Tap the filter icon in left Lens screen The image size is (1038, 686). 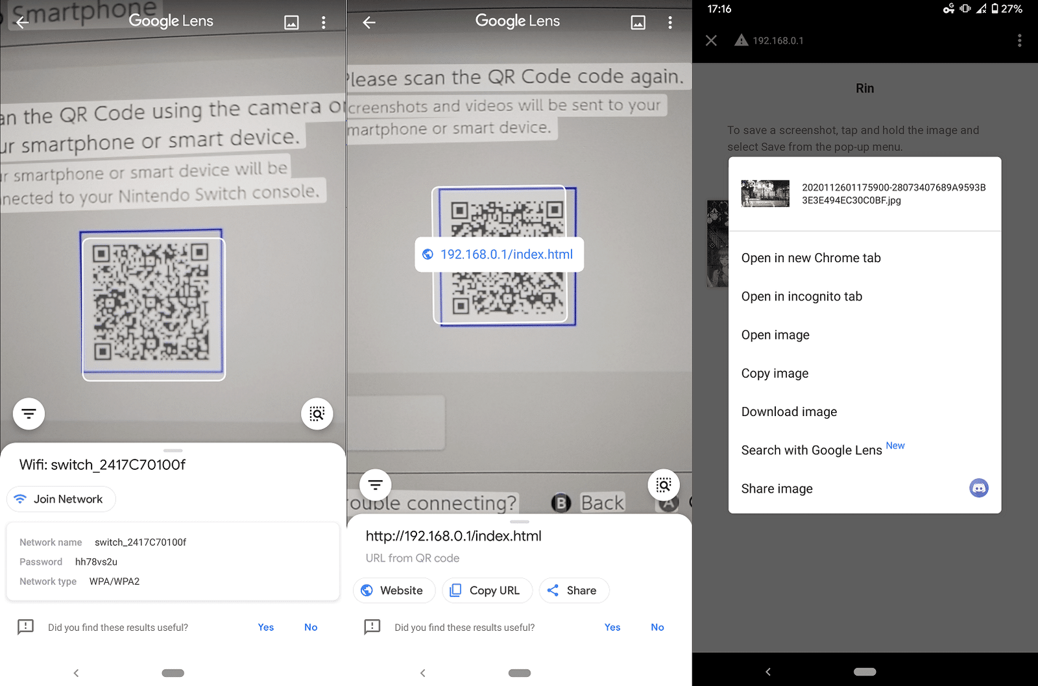click(x=29, y=414)
